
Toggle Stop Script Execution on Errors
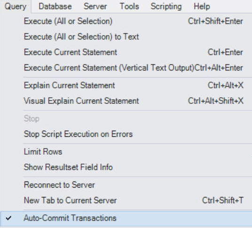(126, 134)
